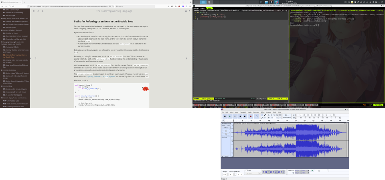Click Audacity's Fit project to width icon

click(x=277, y=115)
